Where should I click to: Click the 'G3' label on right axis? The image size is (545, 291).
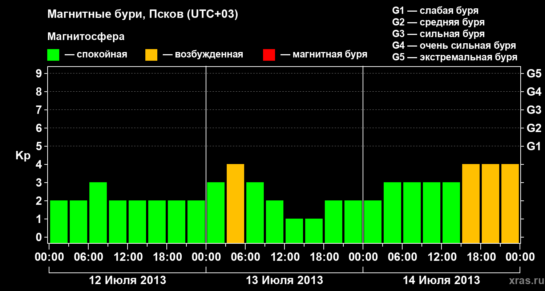534,110
